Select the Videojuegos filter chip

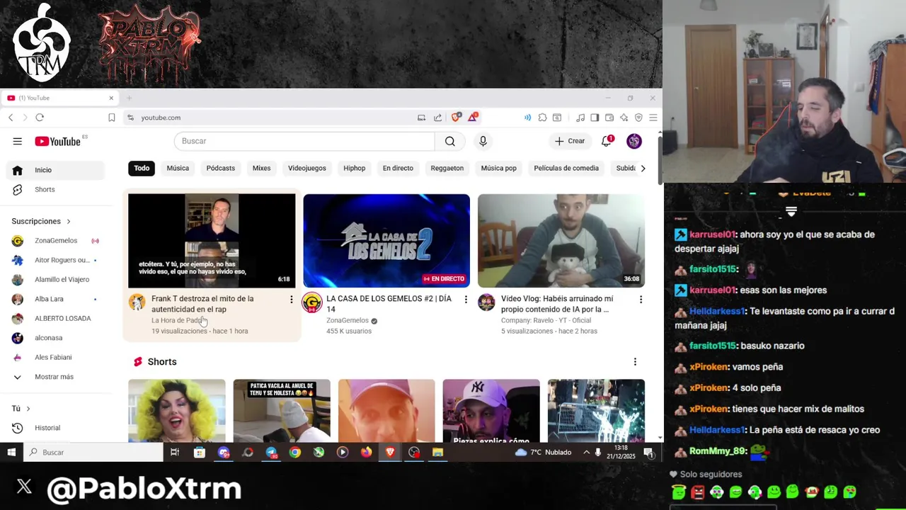307,168
